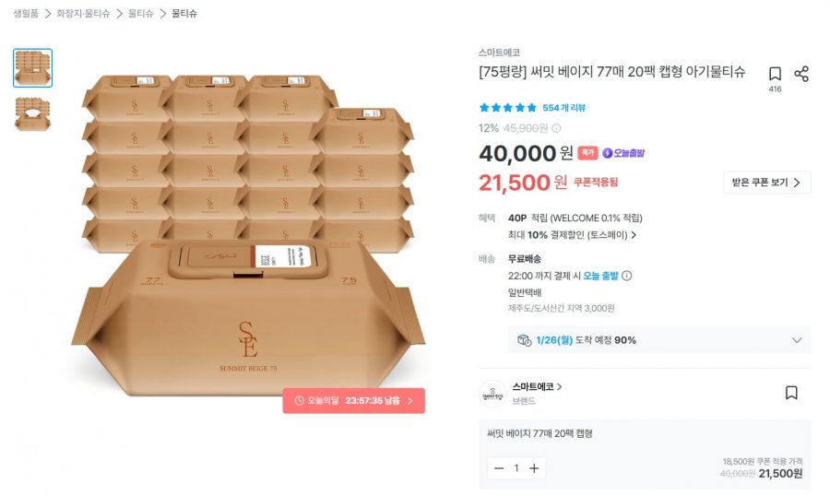Image resolution: width=830 pixels, height=496 pixels.
Task: Open the 물티슈 parent breadcrumb
Action: click(x=140, y=14)
